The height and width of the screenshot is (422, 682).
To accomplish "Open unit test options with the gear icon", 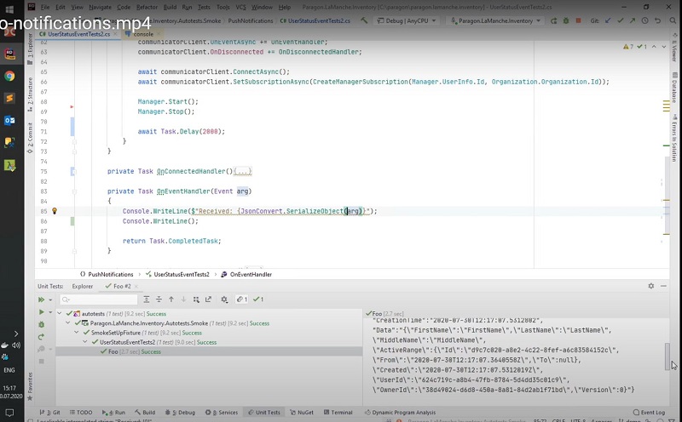I will 223,299.
